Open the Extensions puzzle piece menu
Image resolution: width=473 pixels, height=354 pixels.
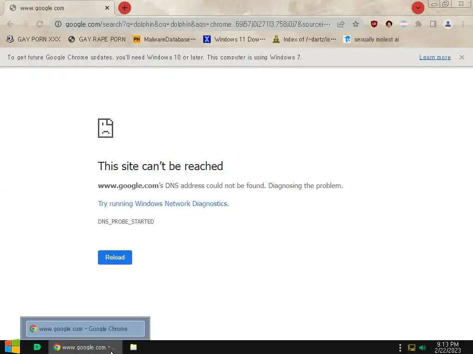418,24
